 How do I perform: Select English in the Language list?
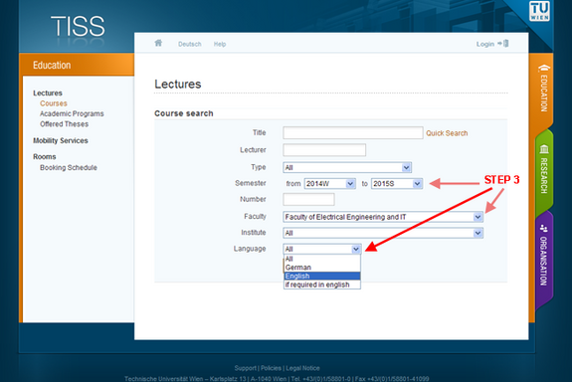pyautogui.click(x=322, y=276)
